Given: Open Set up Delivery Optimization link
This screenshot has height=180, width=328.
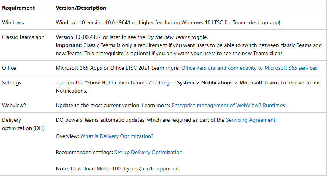Looking at the screenshot, I should (148, 152).
